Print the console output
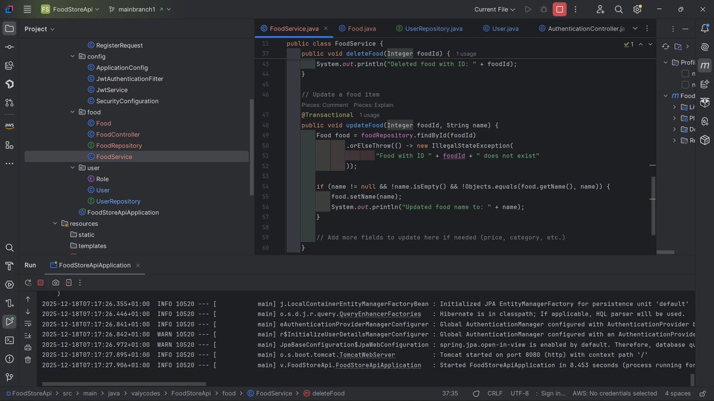This screenshot has width=714, height=401. pyautogui.click(x=28, y=348)
